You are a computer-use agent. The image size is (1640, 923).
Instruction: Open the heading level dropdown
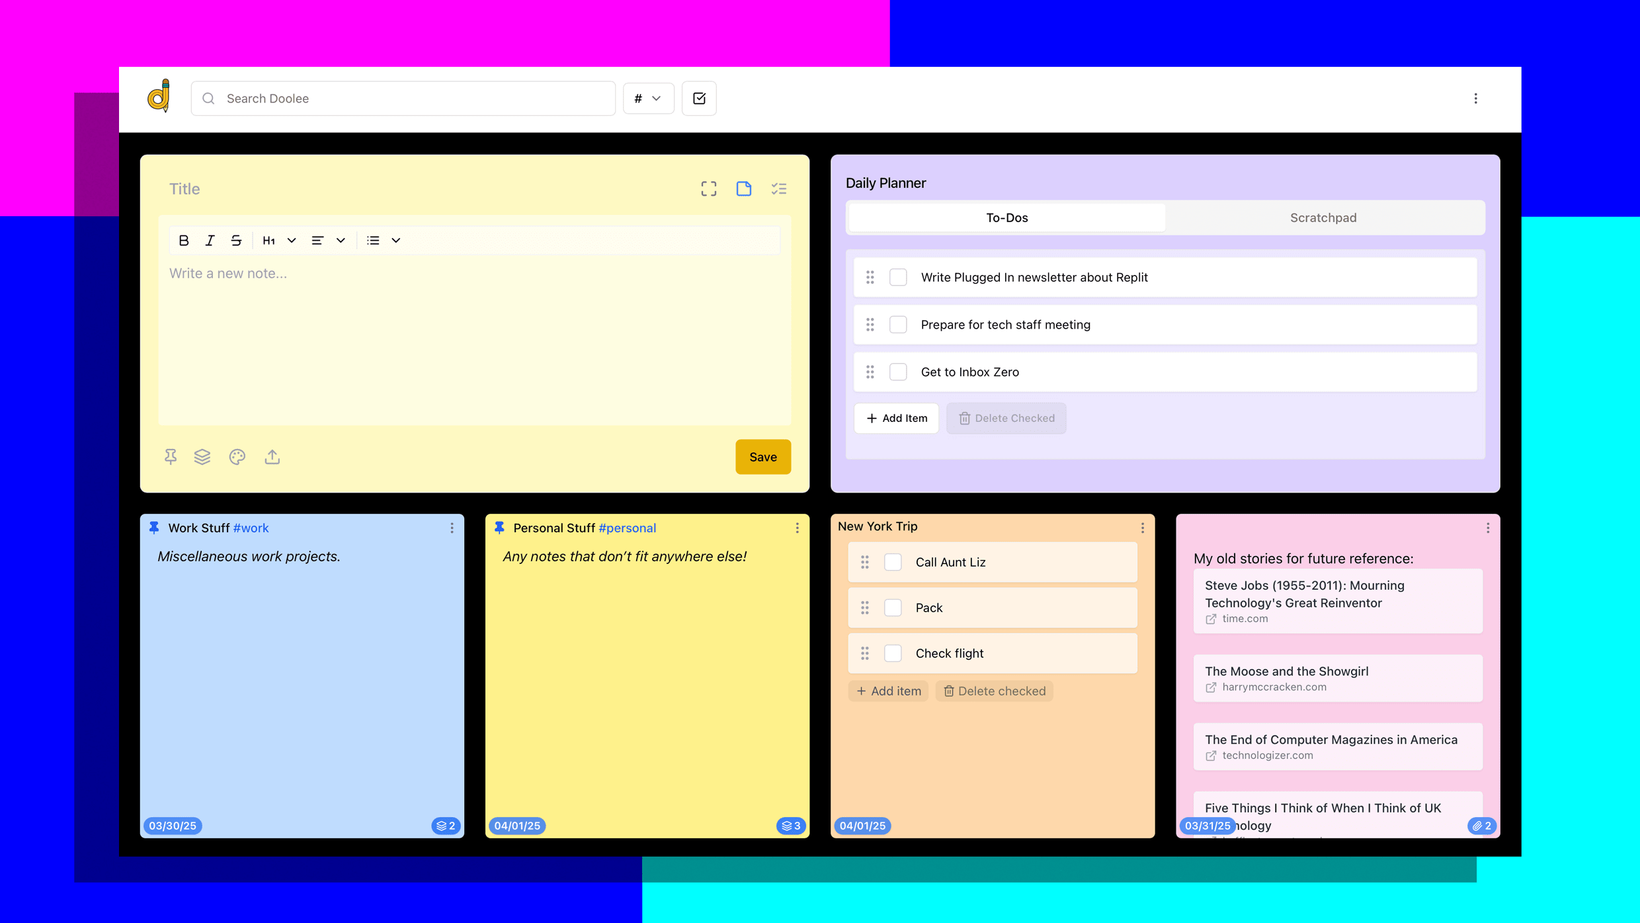pyautogui.click(x=291, y=240)
